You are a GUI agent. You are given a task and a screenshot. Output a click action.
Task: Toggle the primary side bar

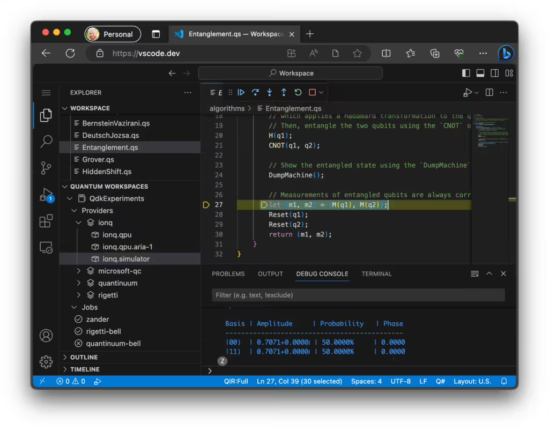coord(466,73)
